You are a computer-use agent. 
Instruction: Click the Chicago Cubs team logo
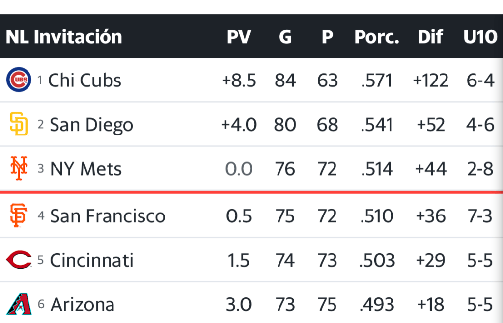tap(19, 80)
